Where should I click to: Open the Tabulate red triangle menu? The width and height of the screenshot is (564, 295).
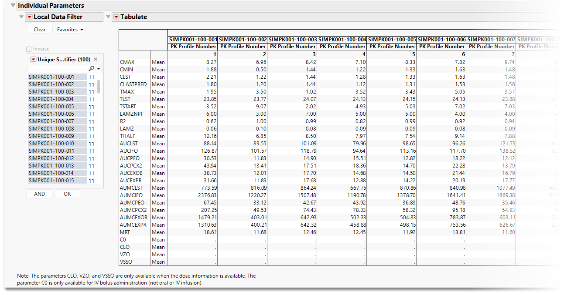(x=116, y=17)
